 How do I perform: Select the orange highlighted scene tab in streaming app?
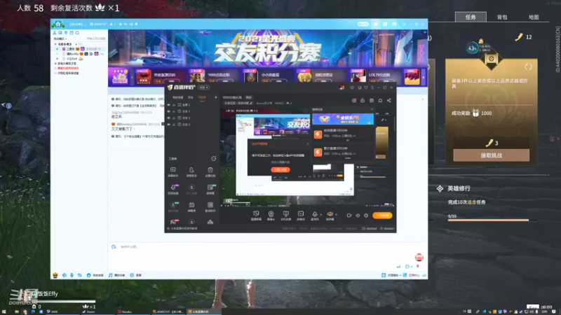pyautogui.click(x=202, y=97)
